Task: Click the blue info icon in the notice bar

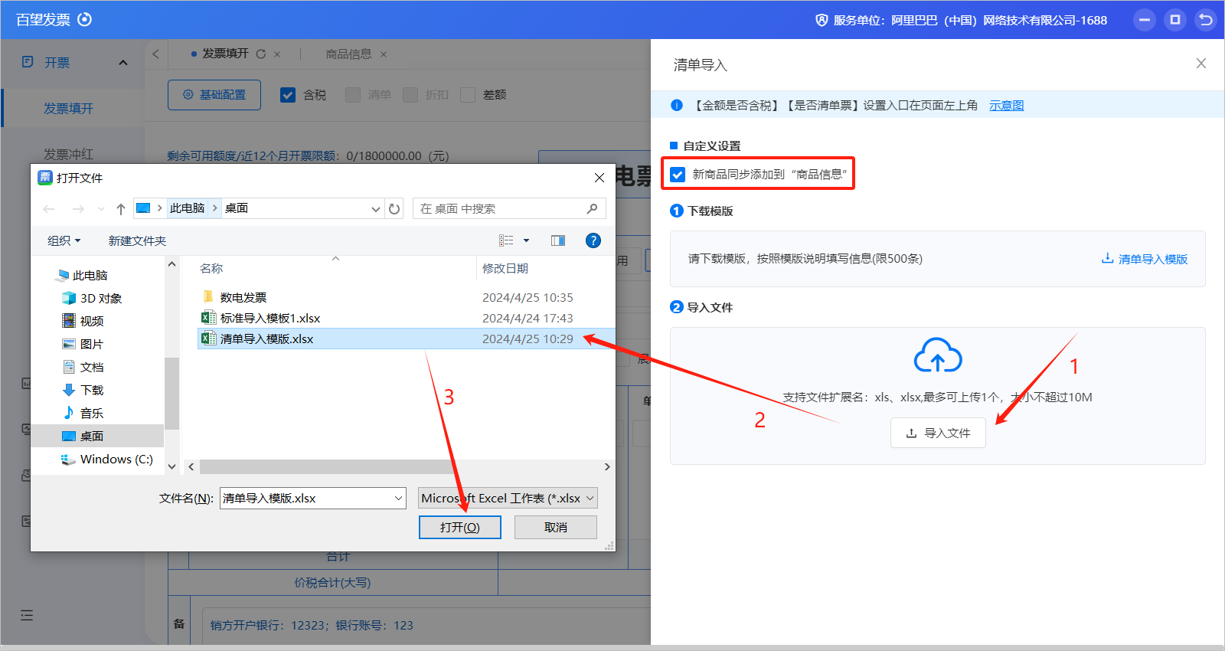Action: point(677,105)
